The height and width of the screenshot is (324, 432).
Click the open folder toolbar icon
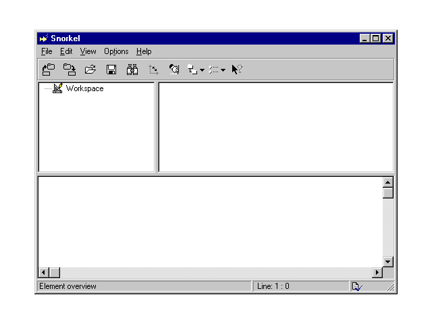click(x=90, y=69)
